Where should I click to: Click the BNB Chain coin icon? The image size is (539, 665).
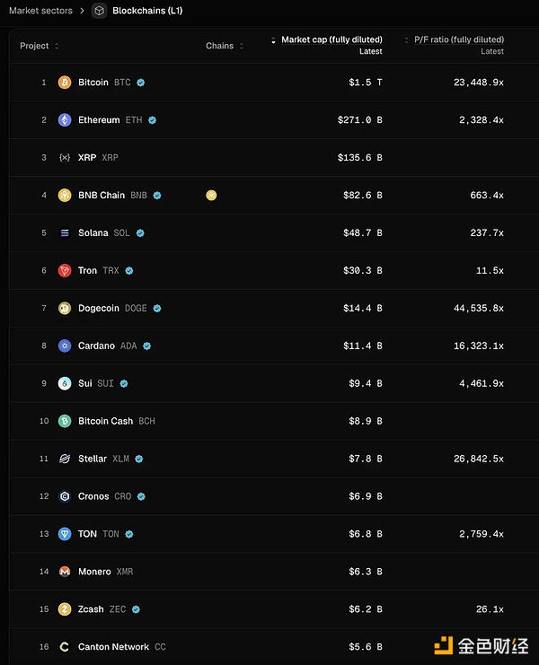(x=65, y=196)
